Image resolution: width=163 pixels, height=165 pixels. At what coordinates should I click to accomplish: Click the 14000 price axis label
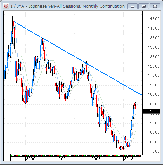(x=153, y=28)
